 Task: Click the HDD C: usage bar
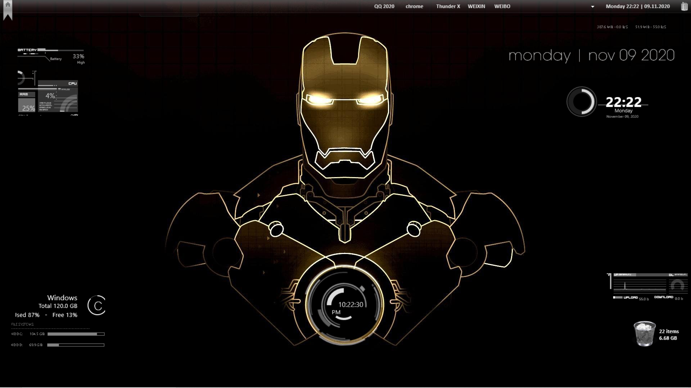click(x=76, y=334)
